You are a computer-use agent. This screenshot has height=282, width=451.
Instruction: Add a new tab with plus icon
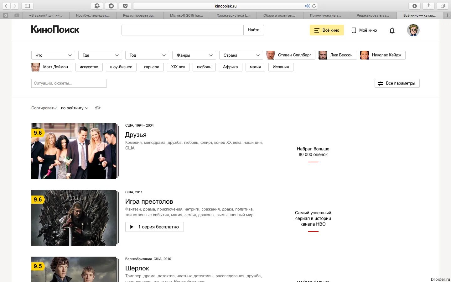tap(447, 15)
